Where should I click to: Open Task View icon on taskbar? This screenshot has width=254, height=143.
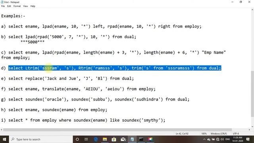click(x=86, y=139)
